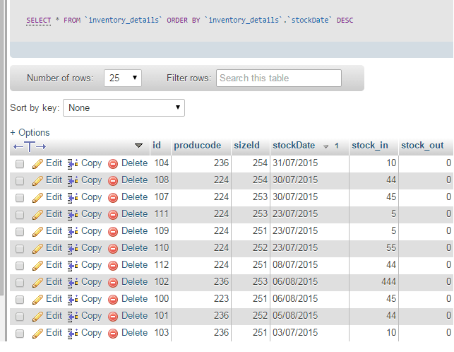This screenshot has width=454, height=352.
Task: Click the producode value 223 cell
Action: pos(221,299)
